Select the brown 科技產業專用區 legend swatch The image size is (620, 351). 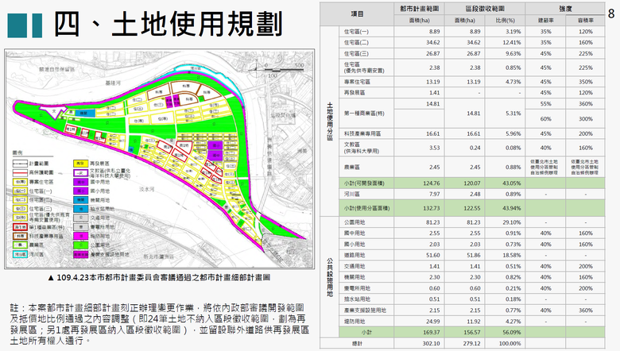tap(20, 236)
